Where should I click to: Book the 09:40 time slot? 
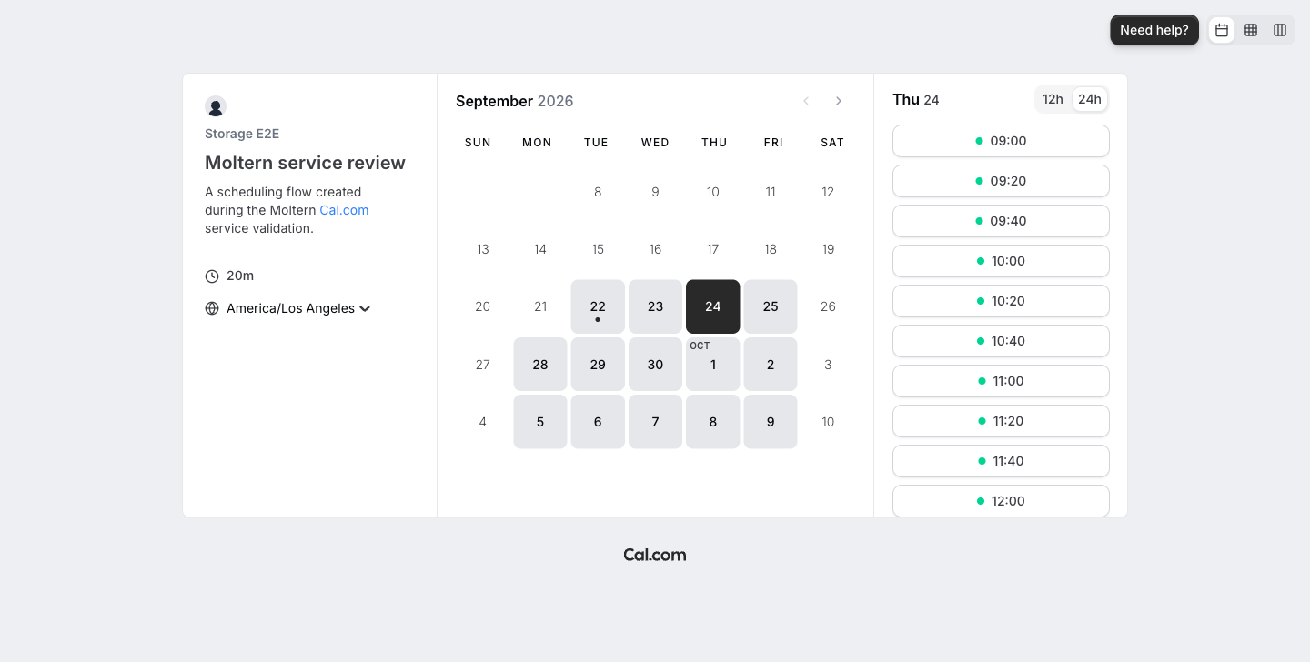(1001, 221)
